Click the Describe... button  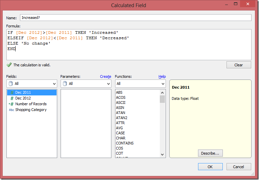click(210, 153)
